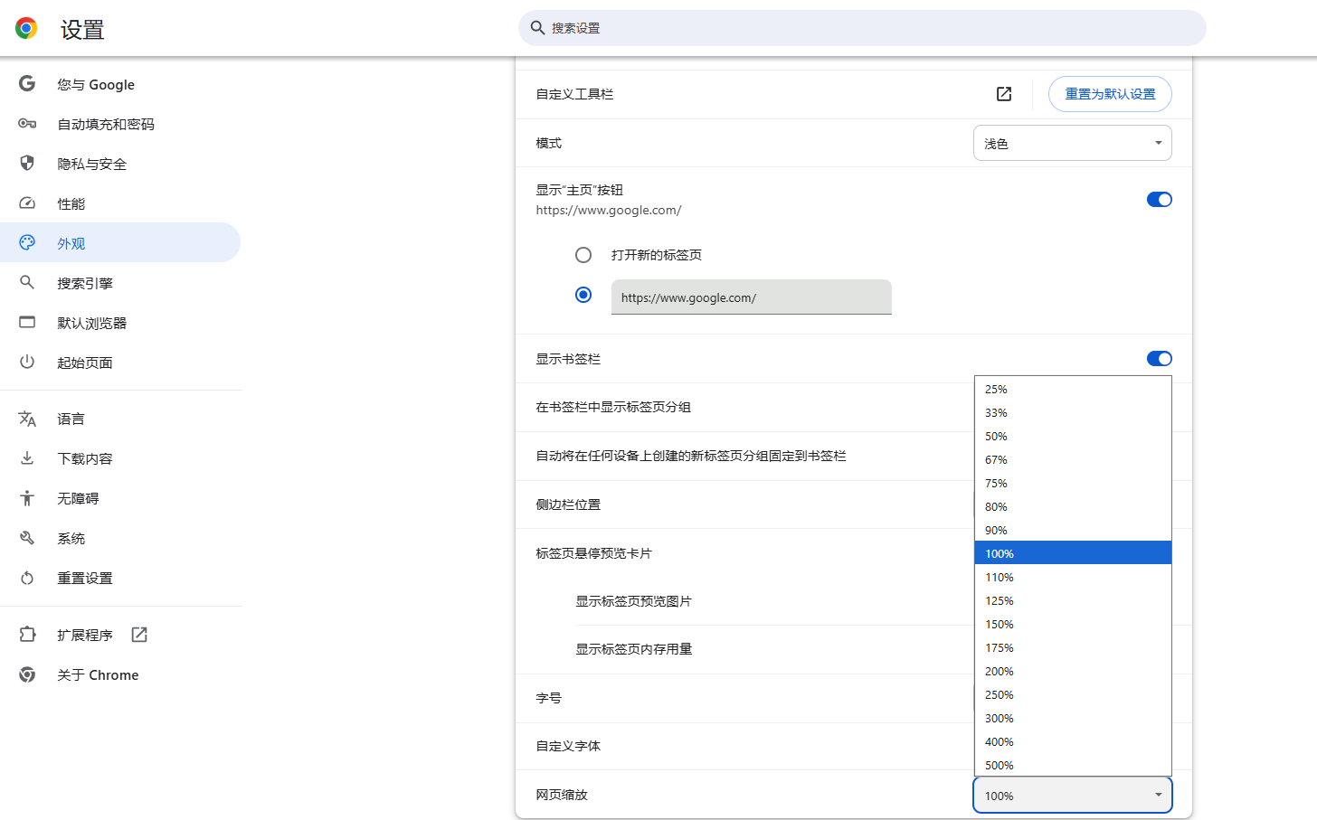Choose 250% zoom option

(x=1073, y=694)
